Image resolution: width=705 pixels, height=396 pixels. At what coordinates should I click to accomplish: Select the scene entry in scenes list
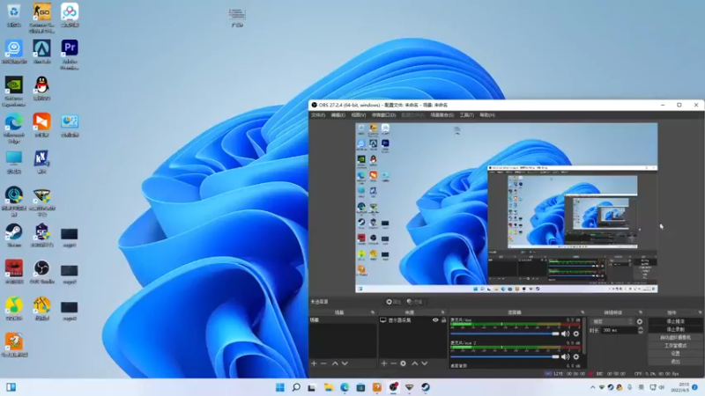point(343,320)
